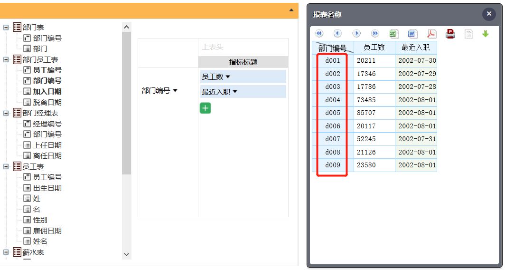Viewport: 505px width, 270px height.
Task: Go to last page in report toolbar
Action: click(375, 33)
